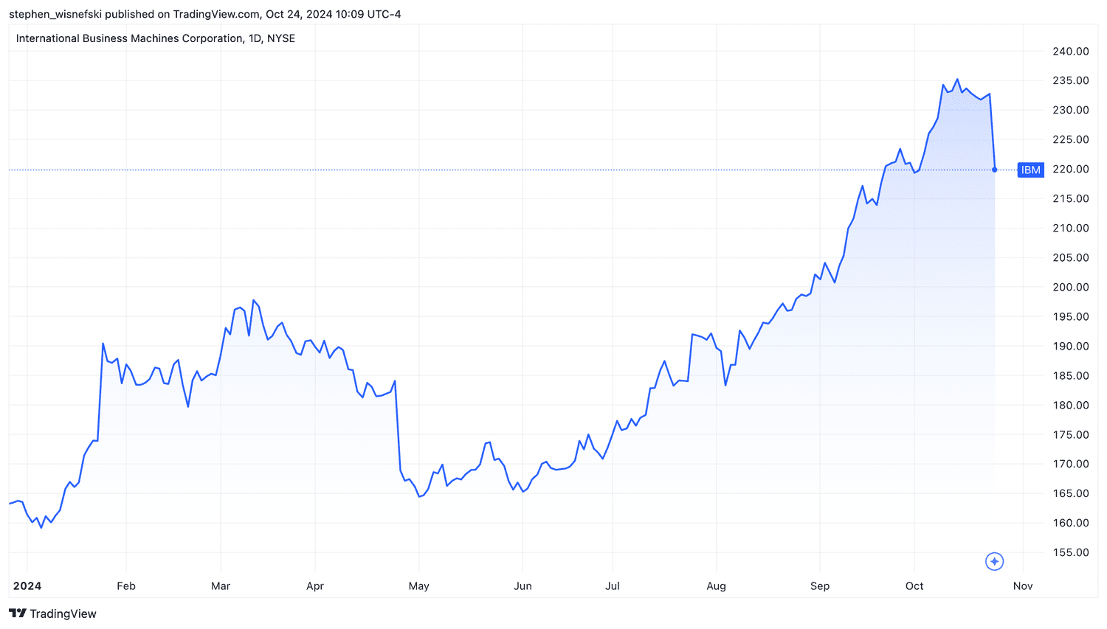Click the 200.00 price axis label
Viewport: 1107px width, 629px height.
(1071, 287)
